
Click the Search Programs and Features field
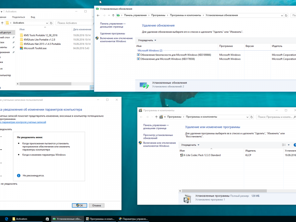[x=276, y=117]
